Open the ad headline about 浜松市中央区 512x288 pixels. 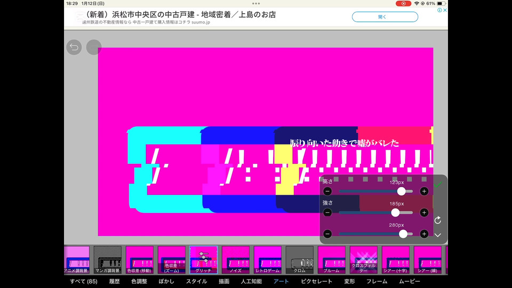(181, 14)
